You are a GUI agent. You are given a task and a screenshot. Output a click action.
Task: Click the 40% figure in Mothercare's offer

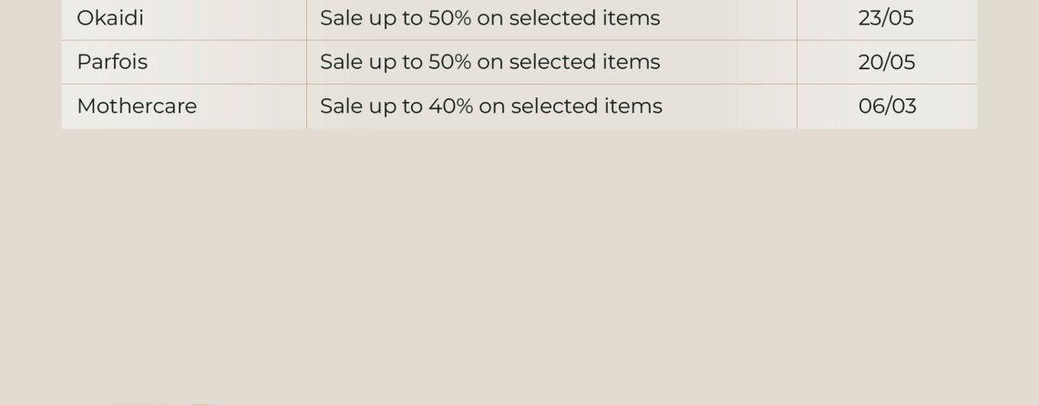pos(450,106)
